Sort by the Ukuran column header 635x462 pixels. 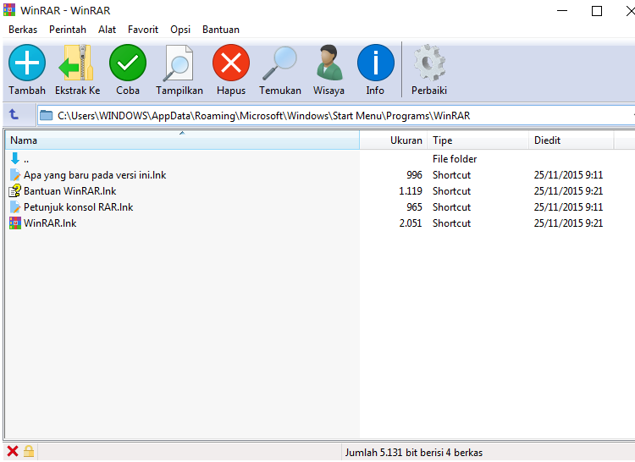point(394,140)
